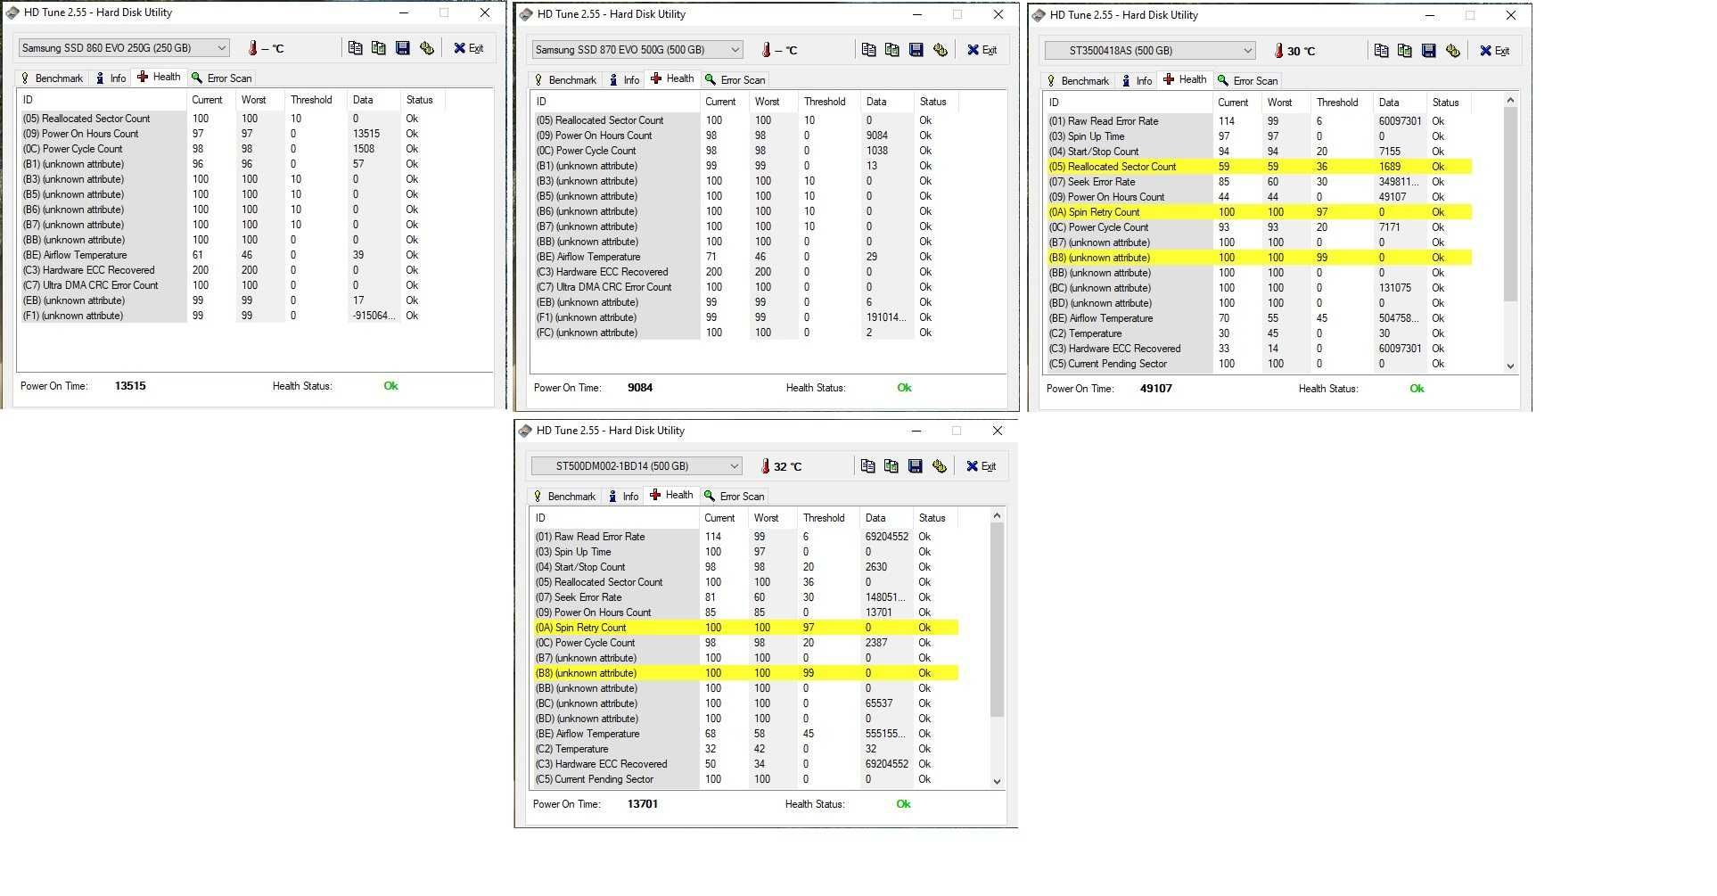Screen dimensions: 1717x896
Task: Copy screenshot icon in Samsung 860 EVO window
Action: (x=379, y=48)
